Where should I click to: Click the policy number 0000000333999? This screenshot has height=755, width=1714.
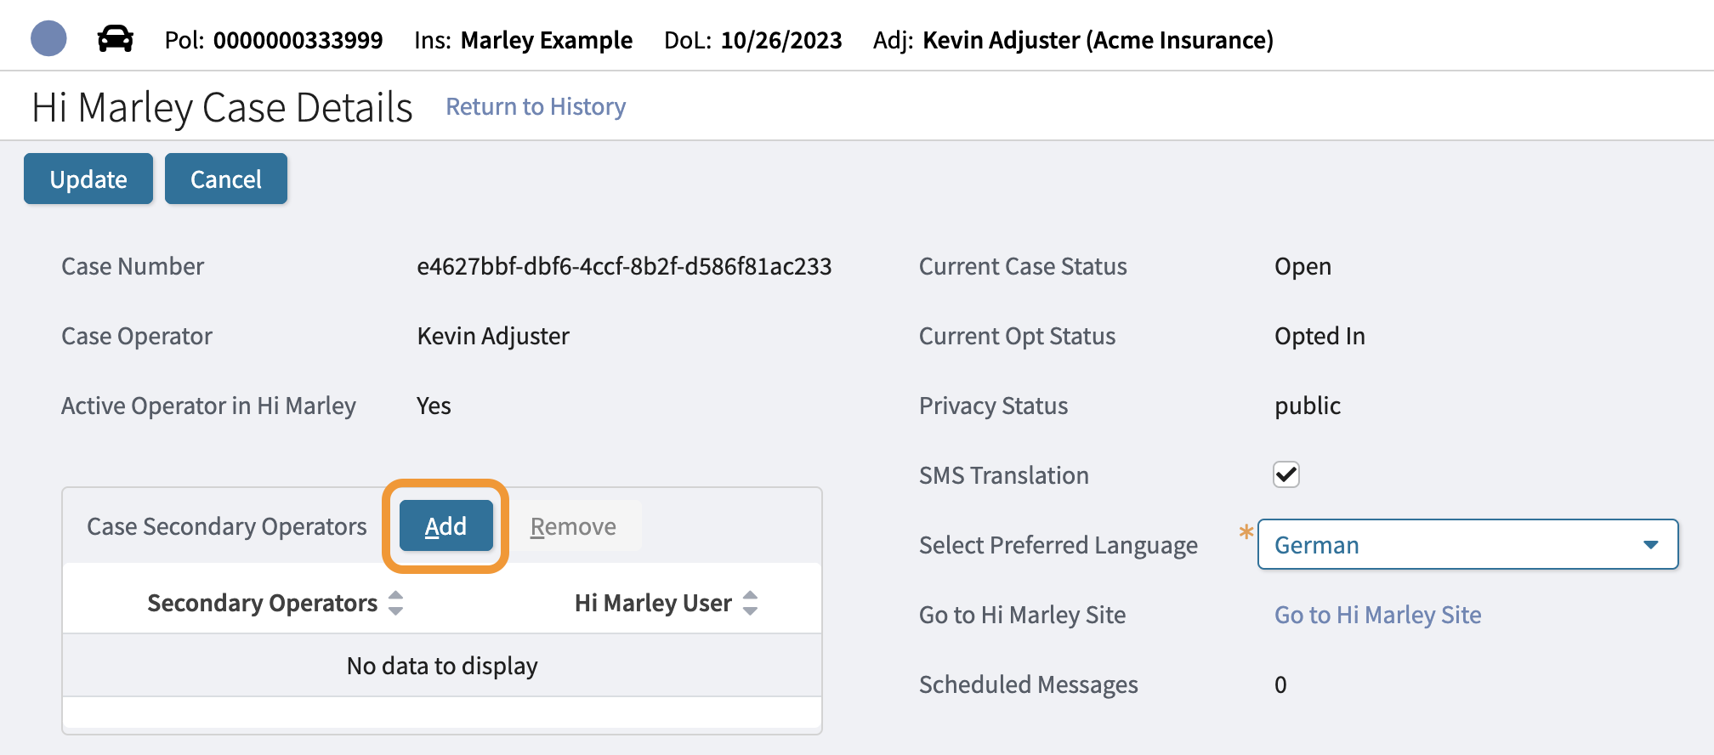pyautogui.click(x=298, y=40)
